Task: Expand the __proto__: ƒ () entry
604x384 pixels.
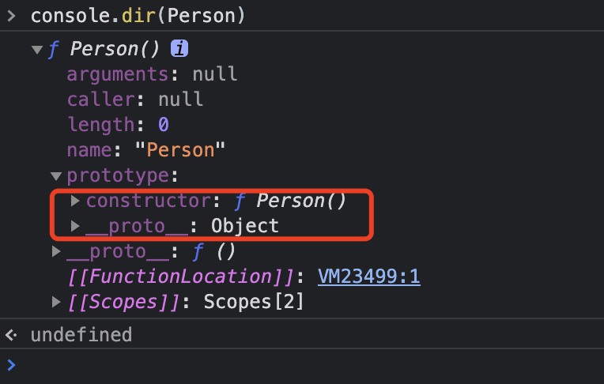Action: point(56,251)
